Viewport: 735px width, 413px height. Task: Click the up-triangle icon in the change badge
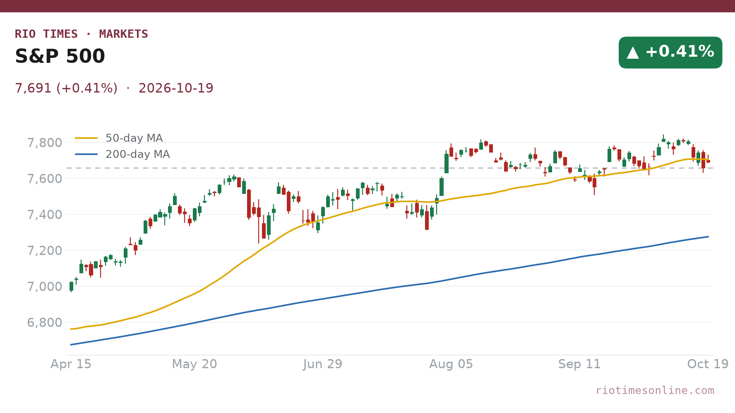pyautogui.click(x=633, y=53)
